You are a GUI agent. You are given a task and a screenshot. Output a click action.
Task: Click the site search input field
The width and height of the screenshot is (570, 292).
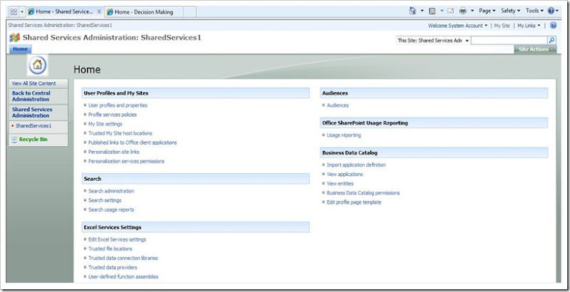tap(509, 41)
